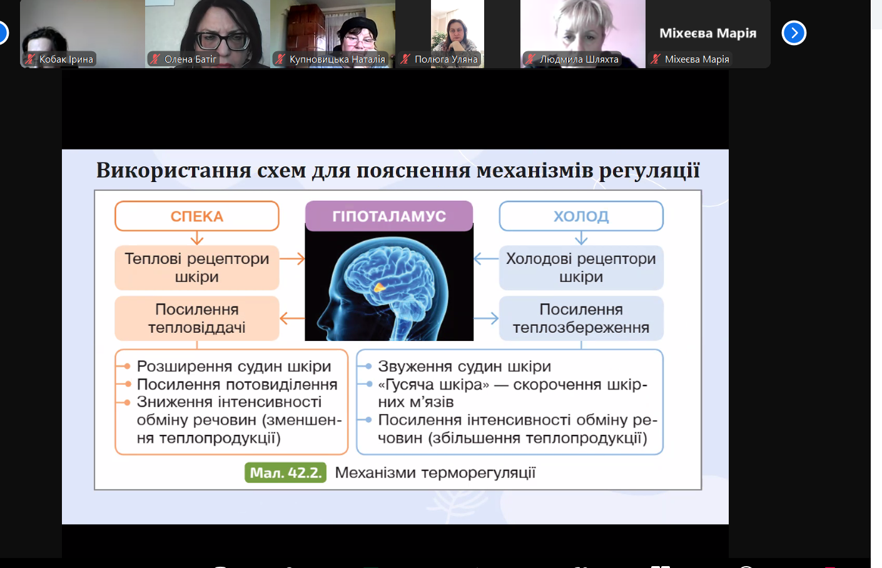Click muted mic icon beside Полюга Уляна
The image size is (882, 568).
[405, 59]
